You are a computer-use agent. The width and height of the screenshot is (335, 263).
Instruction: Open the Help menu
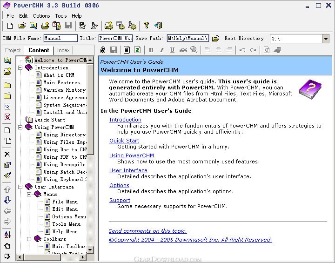[x=76, y=16]
